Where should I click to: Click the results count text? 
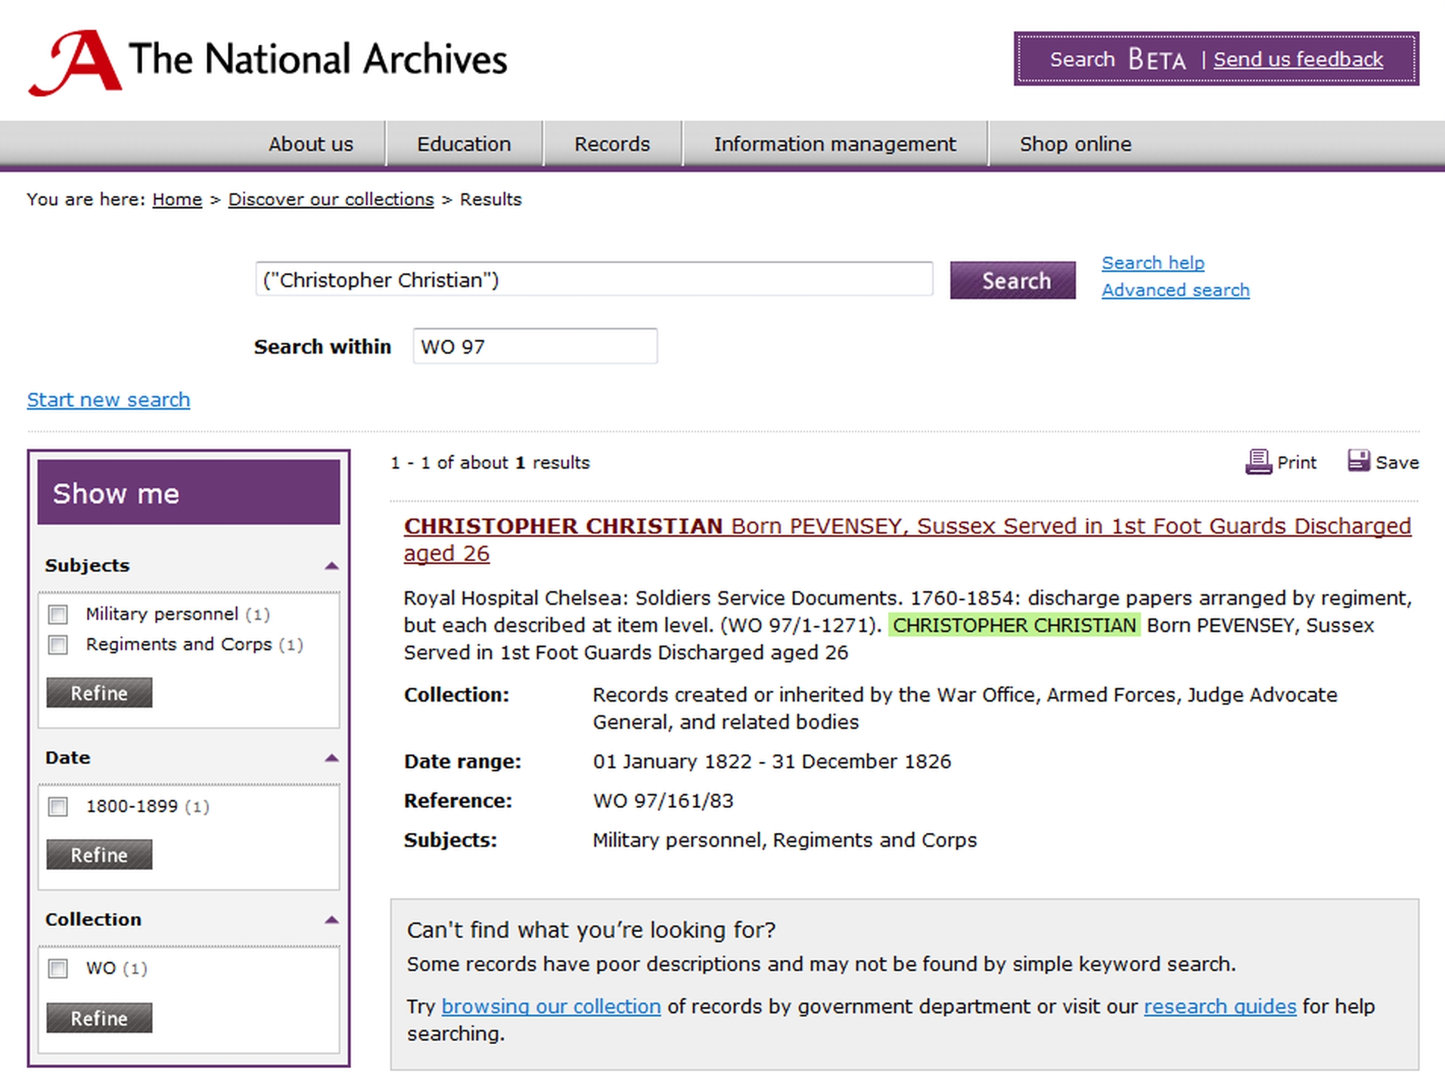(489, 462)
